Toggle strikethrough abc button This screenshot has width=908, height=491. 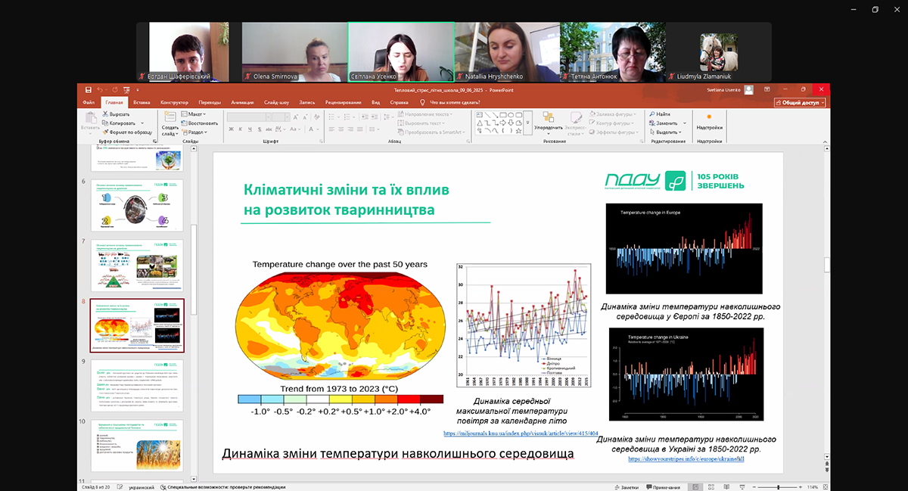point(269,129)
